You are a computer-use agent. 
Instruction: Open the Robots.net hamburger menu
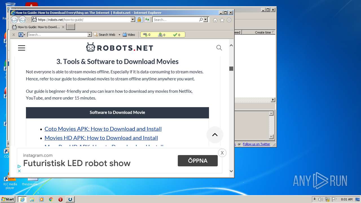pyautogui.click(x=21, y=48)
